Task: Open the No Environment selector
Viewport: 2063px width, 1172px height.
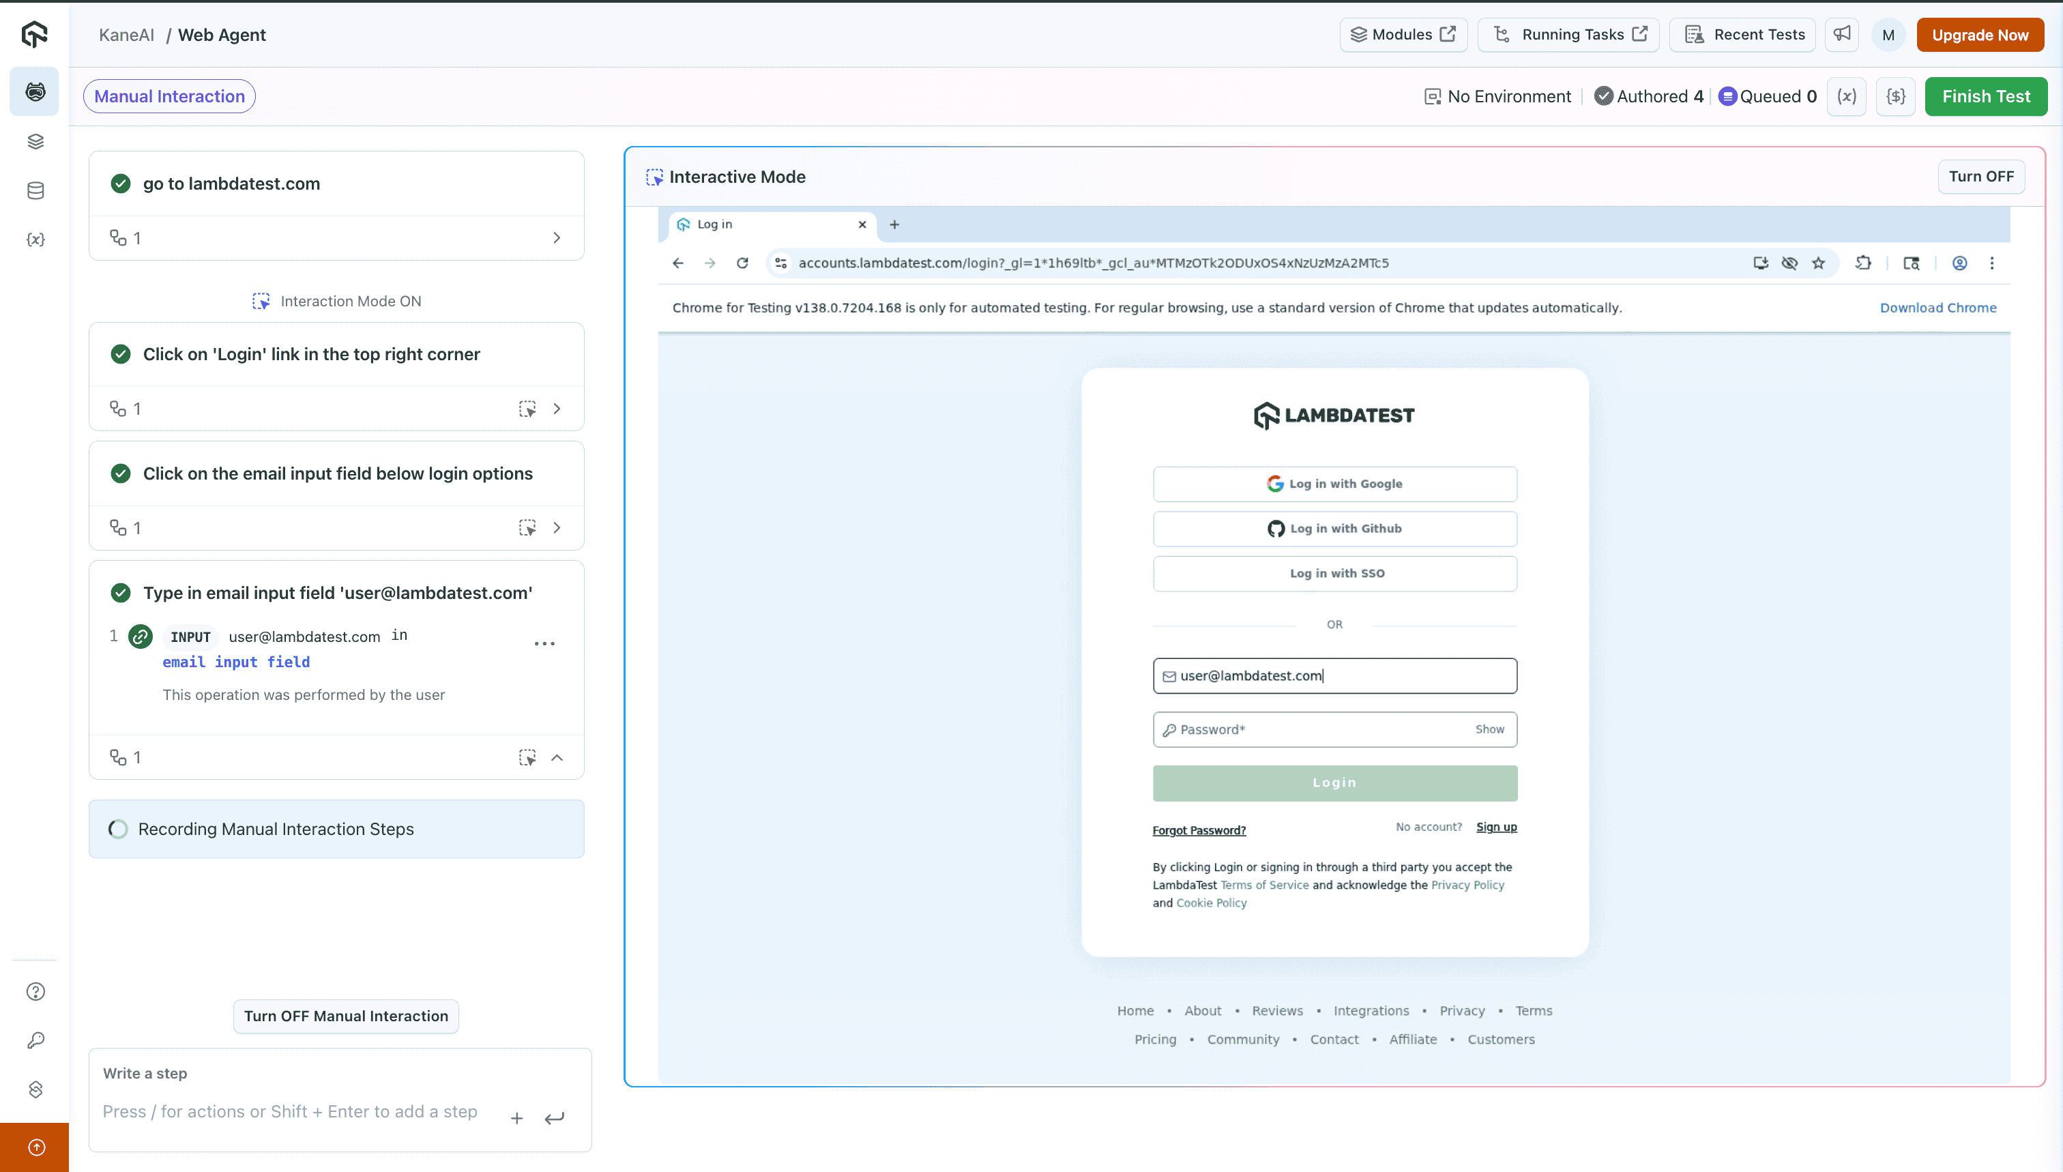Action: pyautogui.click(x=1497, y=97)
